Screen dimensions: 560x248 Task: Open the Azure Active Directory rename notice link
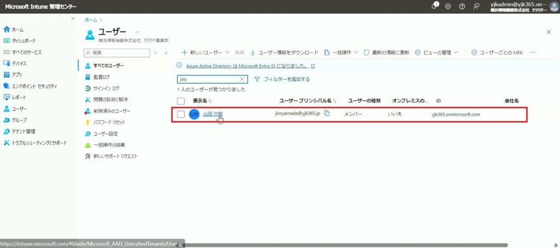[x=247, y=66]
